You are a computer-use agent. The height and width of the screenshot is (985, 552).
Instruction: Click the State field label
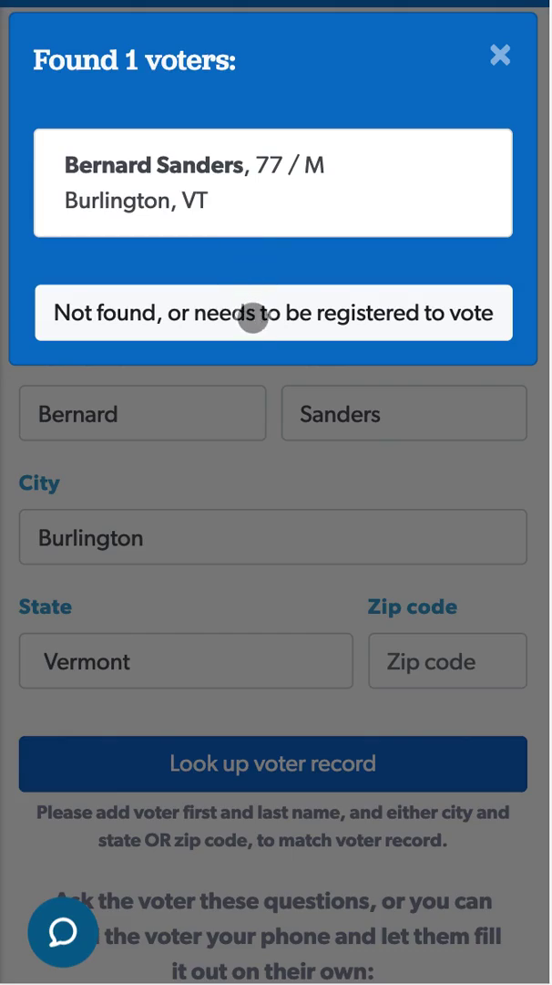pyautogui.click(x=46, y=607)
